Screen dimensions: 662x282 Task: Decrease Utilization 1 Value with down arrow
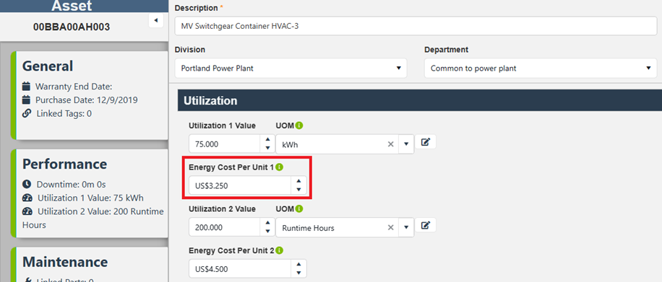267,148
